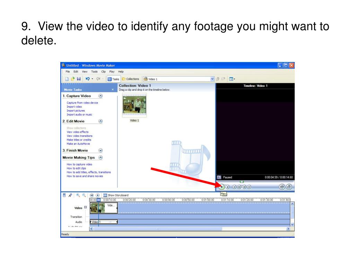The height and width of the screenshot is (266, 355).
Task: Click the Narrate Timeline microphone icon
Action: click(x=70, y=195)
